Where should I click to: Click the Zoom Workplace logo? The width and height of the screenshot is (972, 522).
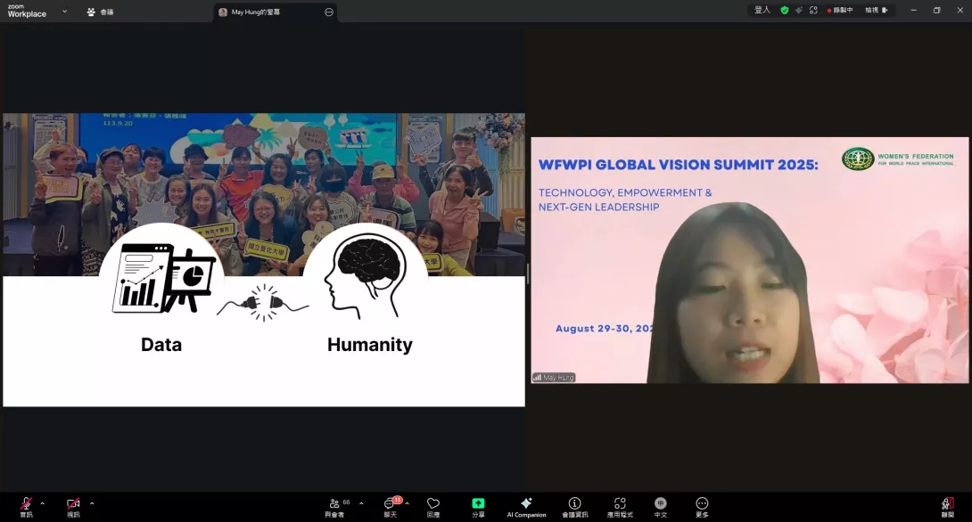point(27,12)
